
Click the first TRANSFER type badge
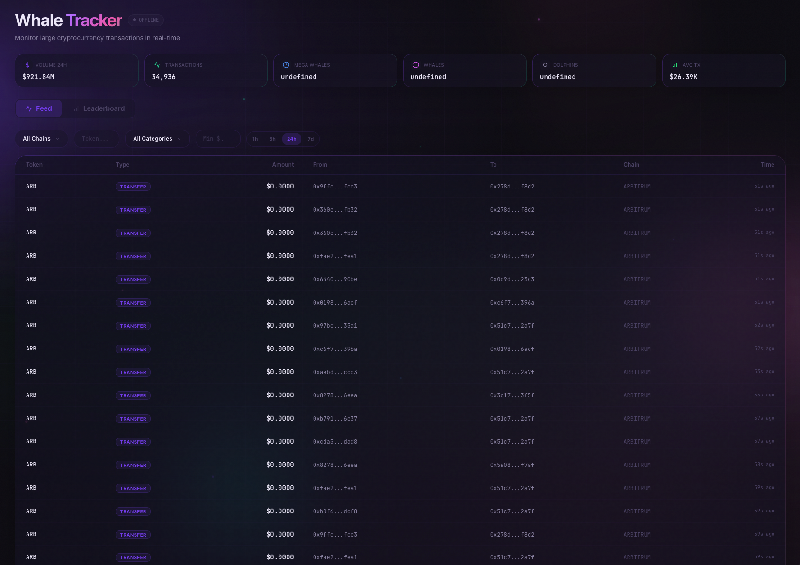point(133,187)
